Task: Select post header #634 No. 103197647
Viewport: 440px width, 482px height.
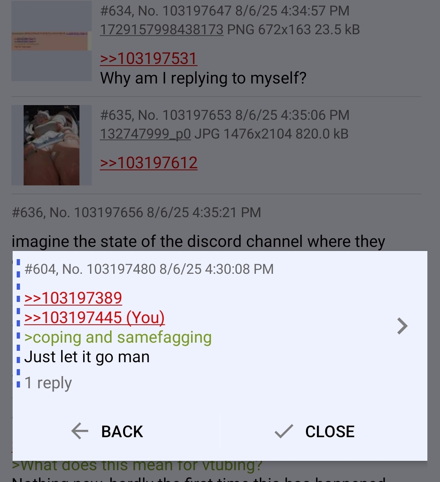Action: [225, 11]
